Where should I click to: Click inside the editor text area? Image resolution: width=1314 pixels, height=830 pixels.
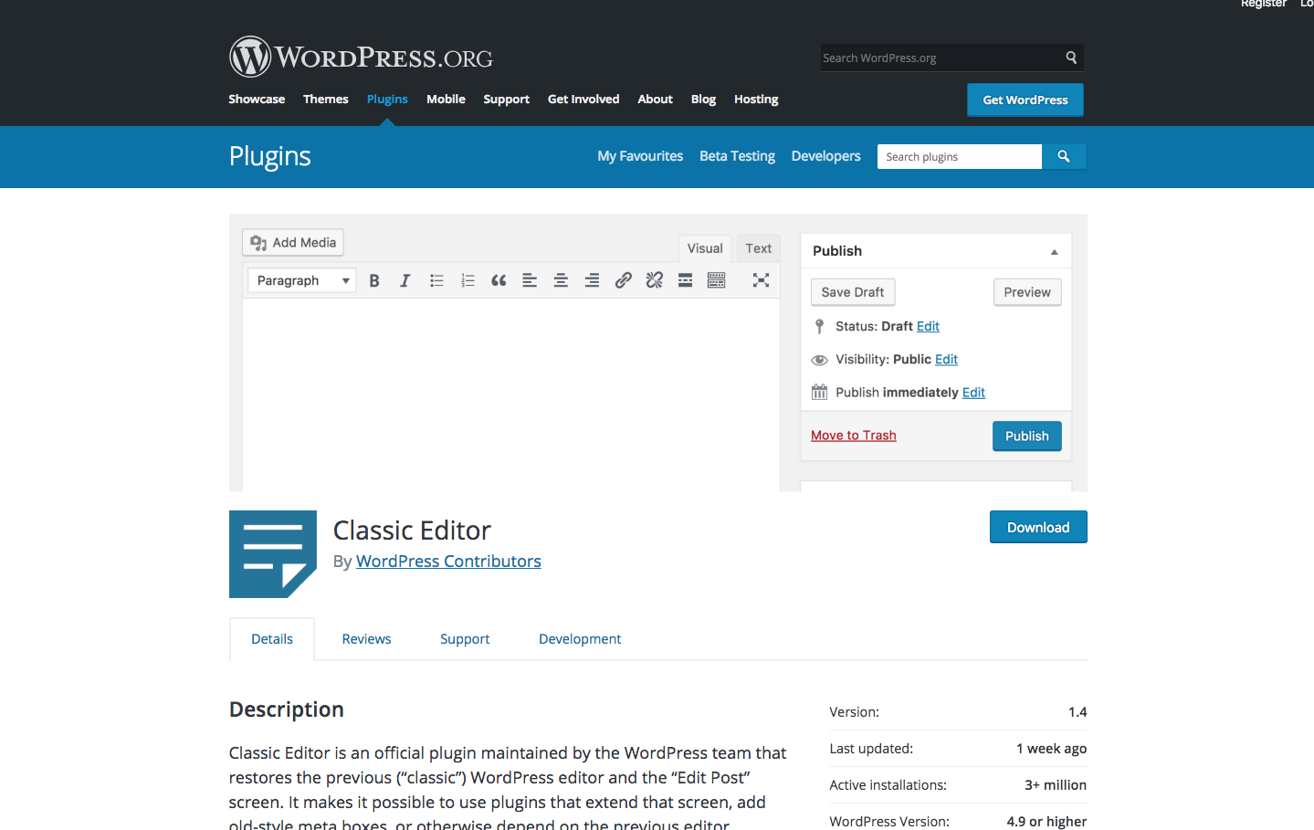[x=510, y=394]
